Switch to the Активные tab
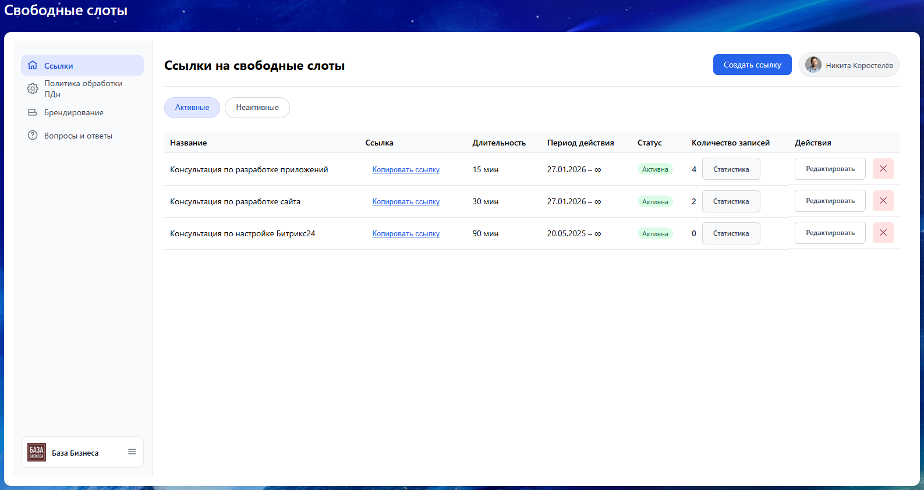Viewport: 924px width, 490px height. pyautogui.click(x=192, y=108)
